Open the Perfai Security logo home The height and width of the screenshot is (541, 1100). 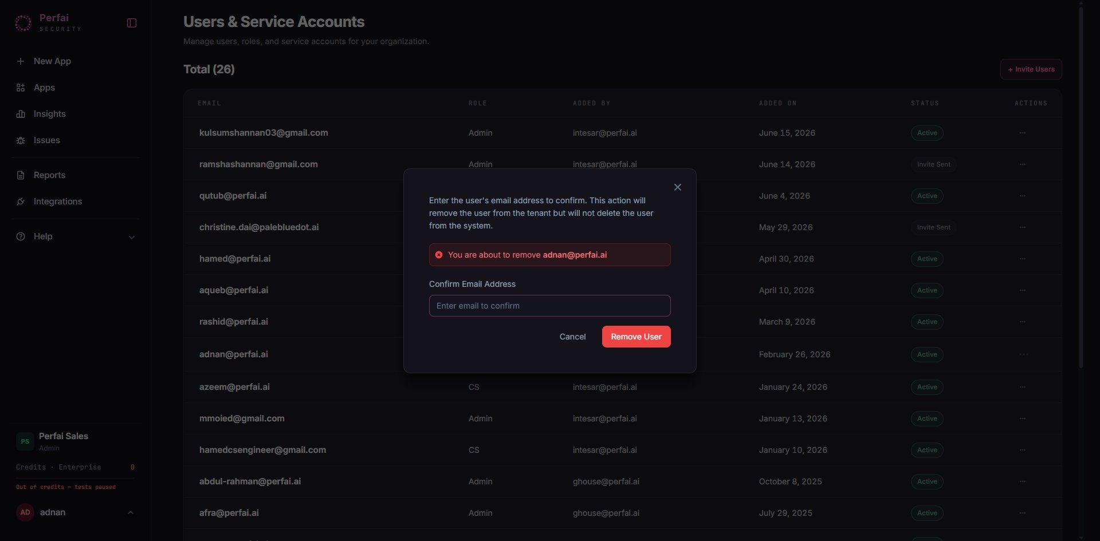[x=48, y=23]
